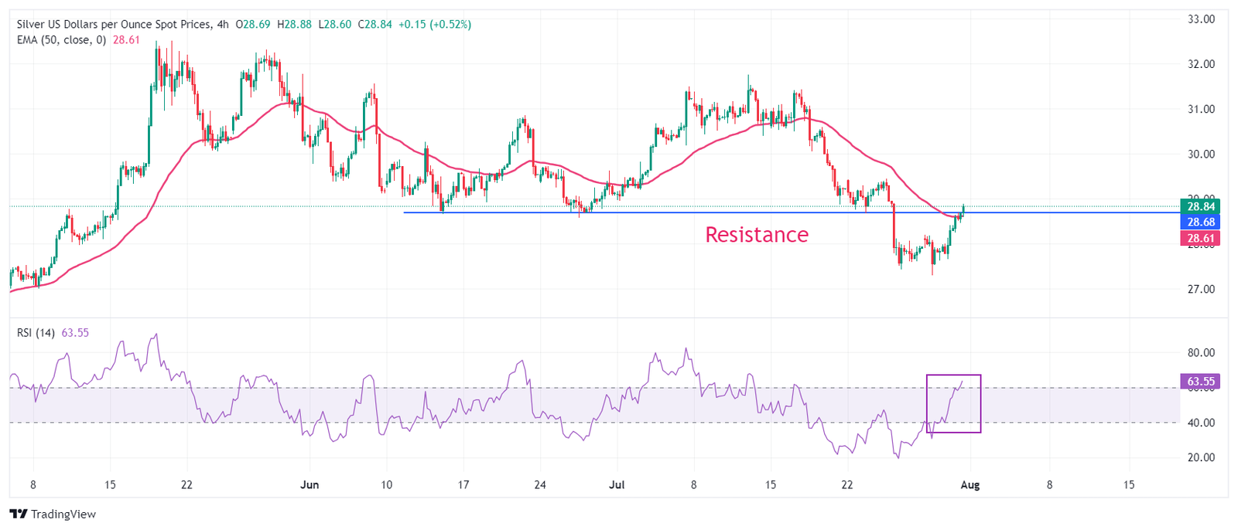Click the pink 28.61 EMA price tag
Viewport: 1238px width, 530px height.
[1200, 239]
